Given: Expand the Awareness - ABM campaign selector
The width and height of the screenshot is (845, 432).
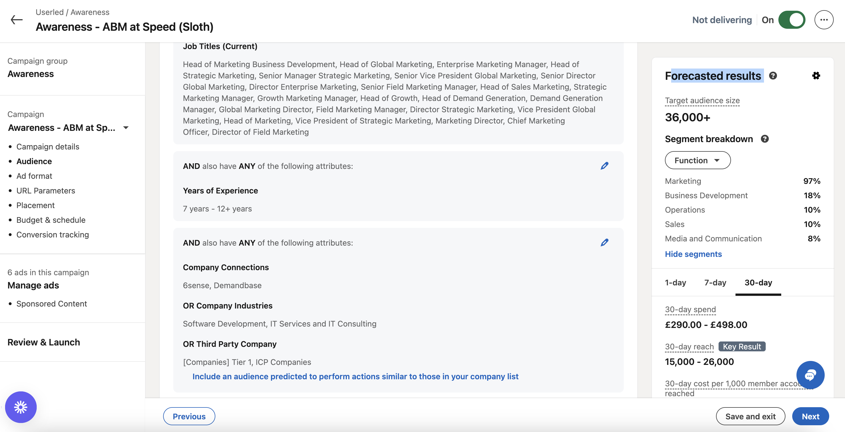Looking at the screenshot, I should pyautogui.click(x=126, y=127).
